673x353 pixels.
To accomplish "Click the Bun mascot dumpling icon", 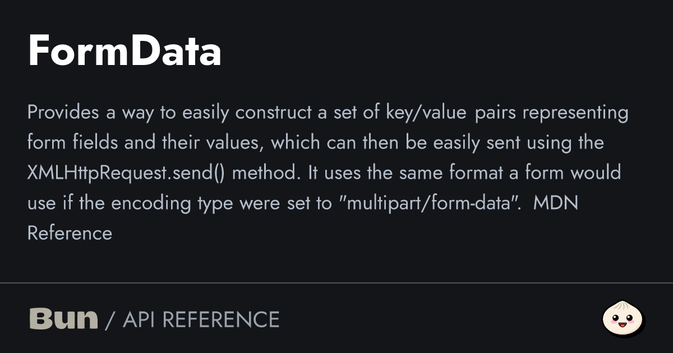I will 624,319.
